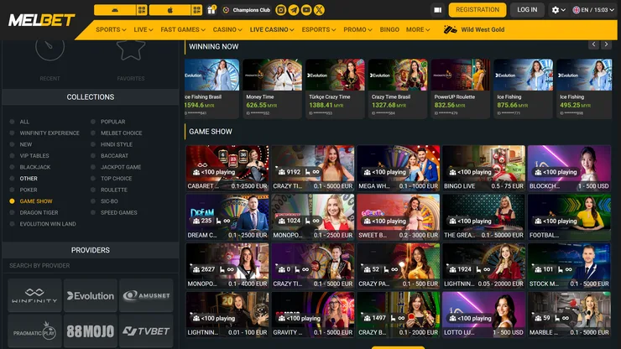
Task: Open the Bingo Live game thumbnail
Action: pyautogui.click(x=484, y=168)
